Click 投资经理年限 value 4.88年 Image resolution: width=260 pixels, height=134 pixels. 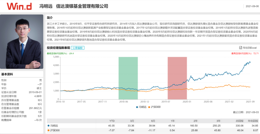pyautogui.click(x=38, y=96)
